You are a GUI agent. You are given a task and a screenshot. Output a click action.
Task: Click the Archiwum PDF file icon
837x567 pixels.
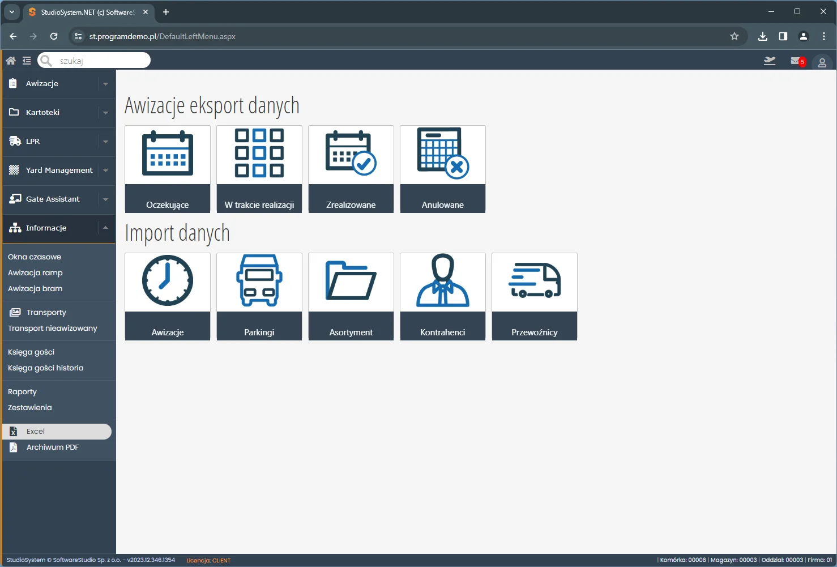(x=14, y=447)
